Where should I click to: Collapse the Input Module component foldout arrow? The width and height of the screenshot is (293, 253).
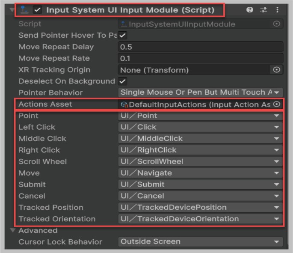12,10
